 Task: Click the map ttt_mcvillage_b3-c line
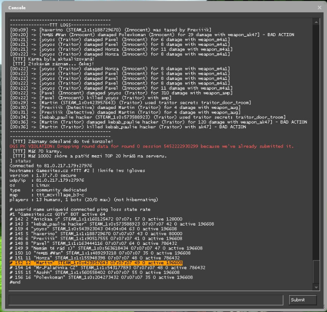pos(51,194)
